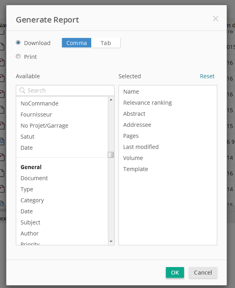Click the Available list scrollbar thumb
The image size is (235, 288).
tap(111, 155)
